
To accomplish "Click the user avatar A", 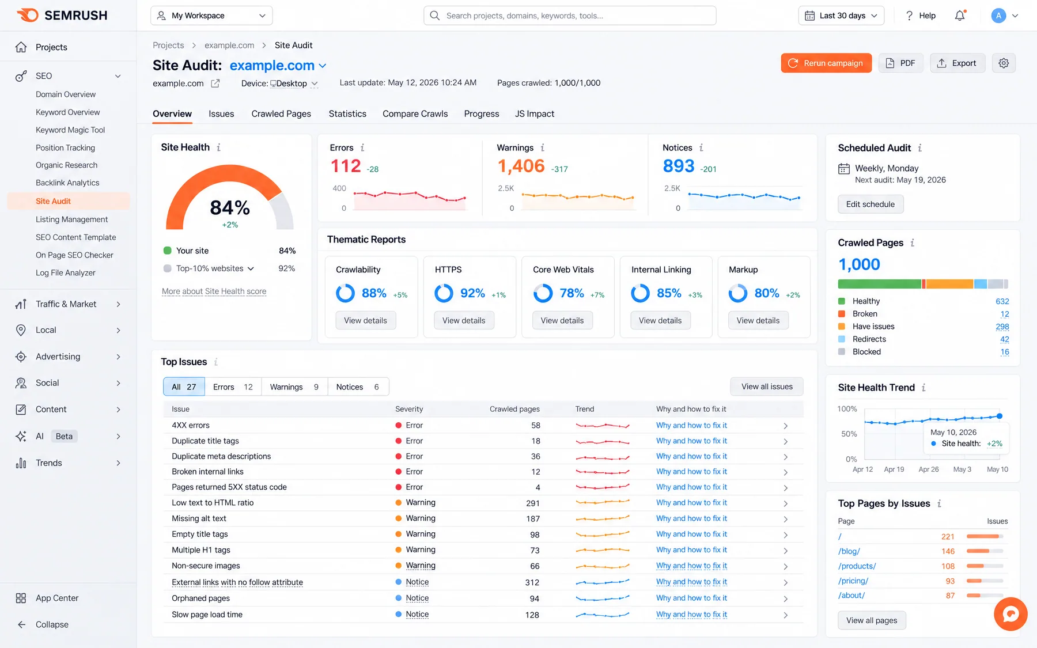I will tap(998, 16).
